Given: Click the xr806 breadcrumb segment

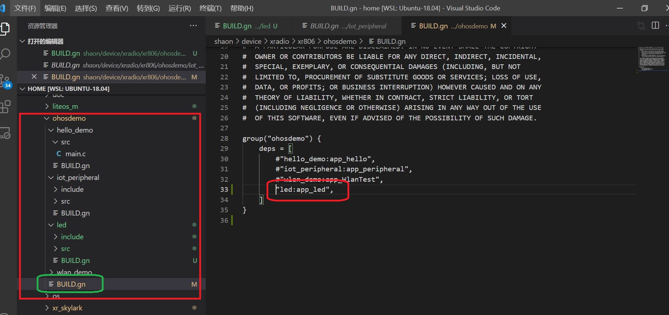Looking at the screenshot, I should [x=306, y=41].
